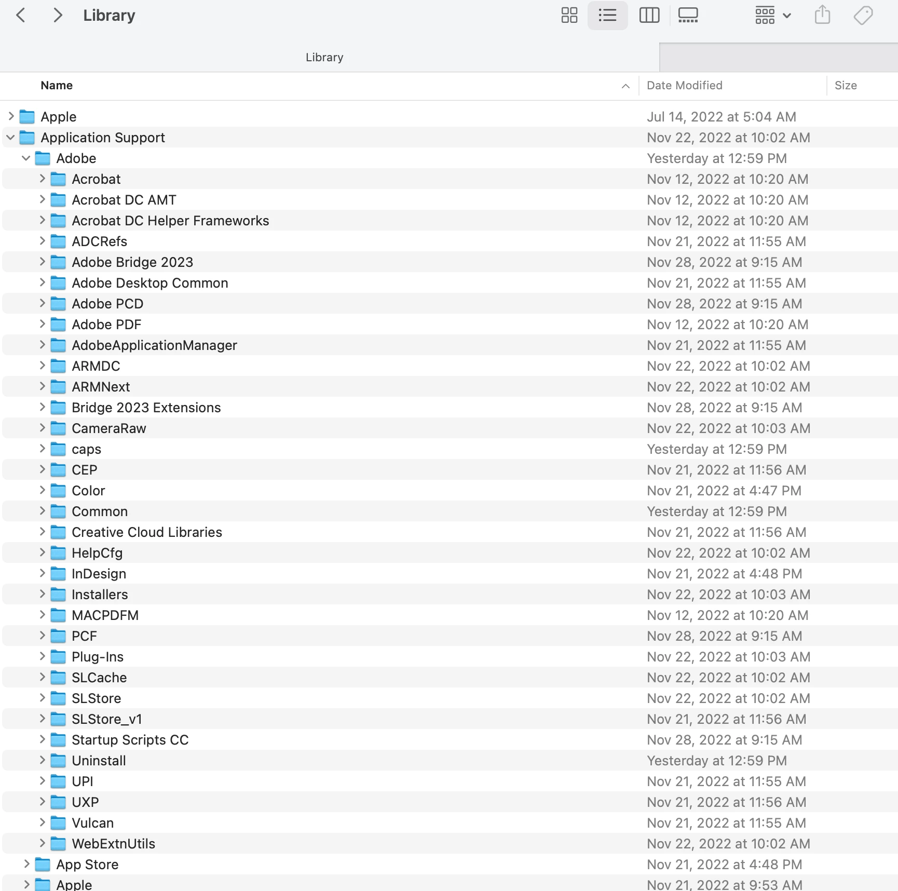Switch to gallery view
The width and height of the screenshot is (898, 891).
pyautogui.click(x=688, y=16)
